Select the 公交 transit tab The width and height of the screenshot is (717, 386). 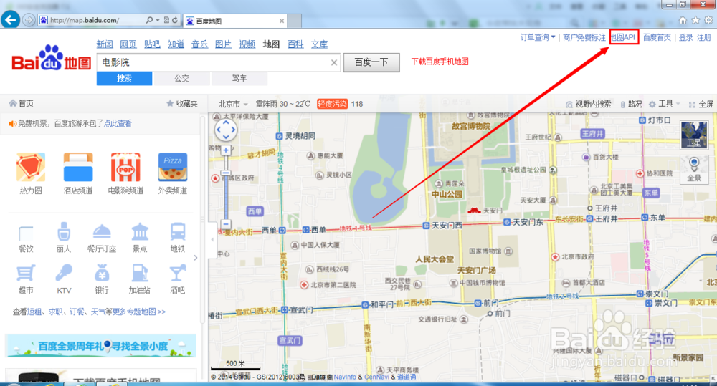click(182, 78)
